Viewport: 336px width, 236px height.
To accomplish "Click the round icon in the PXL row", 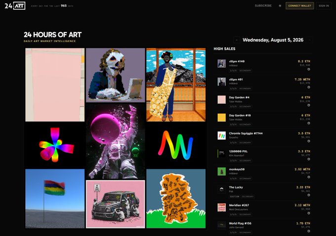I will [309, 159].
